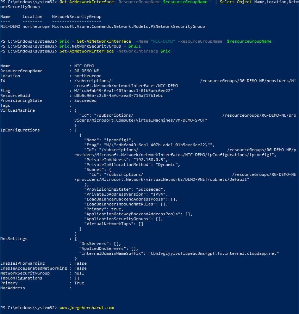Click the Etag value W/"cdbfab49-6ea1..."
Image resolution: width=299 pixels, height=314 pixels.
pyautogui.click(x=124, y=91)
